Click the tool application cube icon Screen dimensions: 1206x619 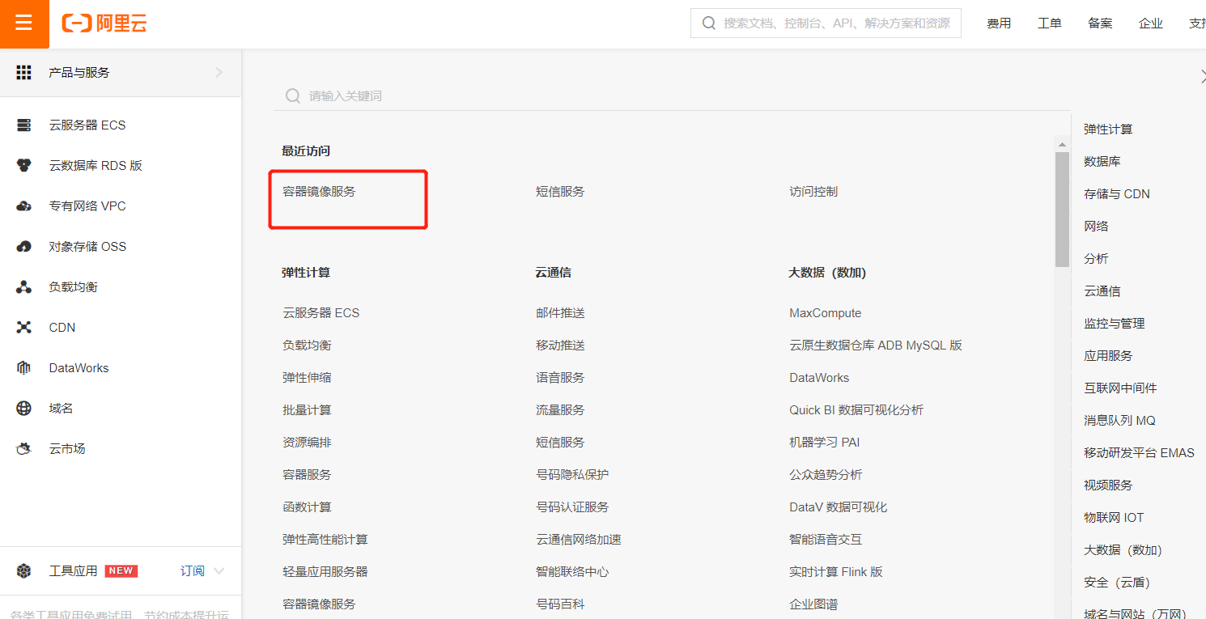(x=24, y=570)
